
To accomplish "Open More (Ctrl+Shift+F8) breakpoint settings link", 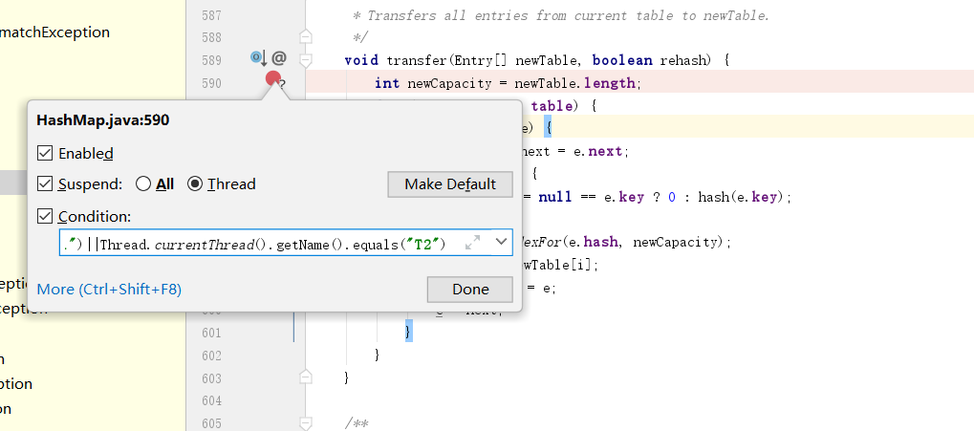I will pyautogui.click(x=109, y=289).
